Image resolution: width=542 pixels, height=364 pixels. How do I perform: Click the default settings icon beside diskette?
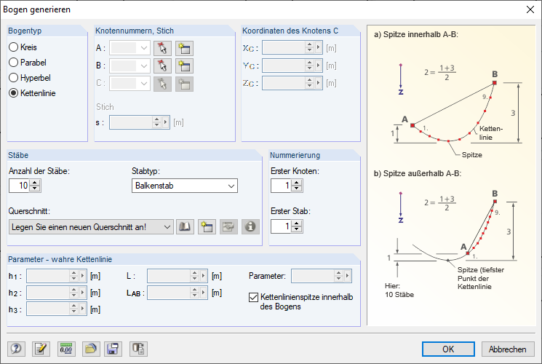point(138,349)
